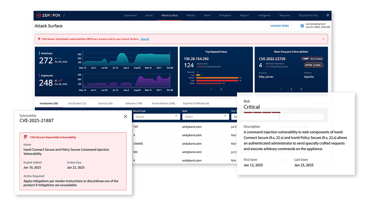The height and width of the screenshot is (208, 372).
Task: Click the NIST 9.8 Critical badge
Action: [x=312, y=59]
